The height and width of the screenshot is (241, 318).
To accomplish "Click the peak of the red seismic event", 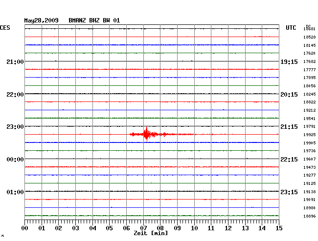I will [x=147, y=134].
